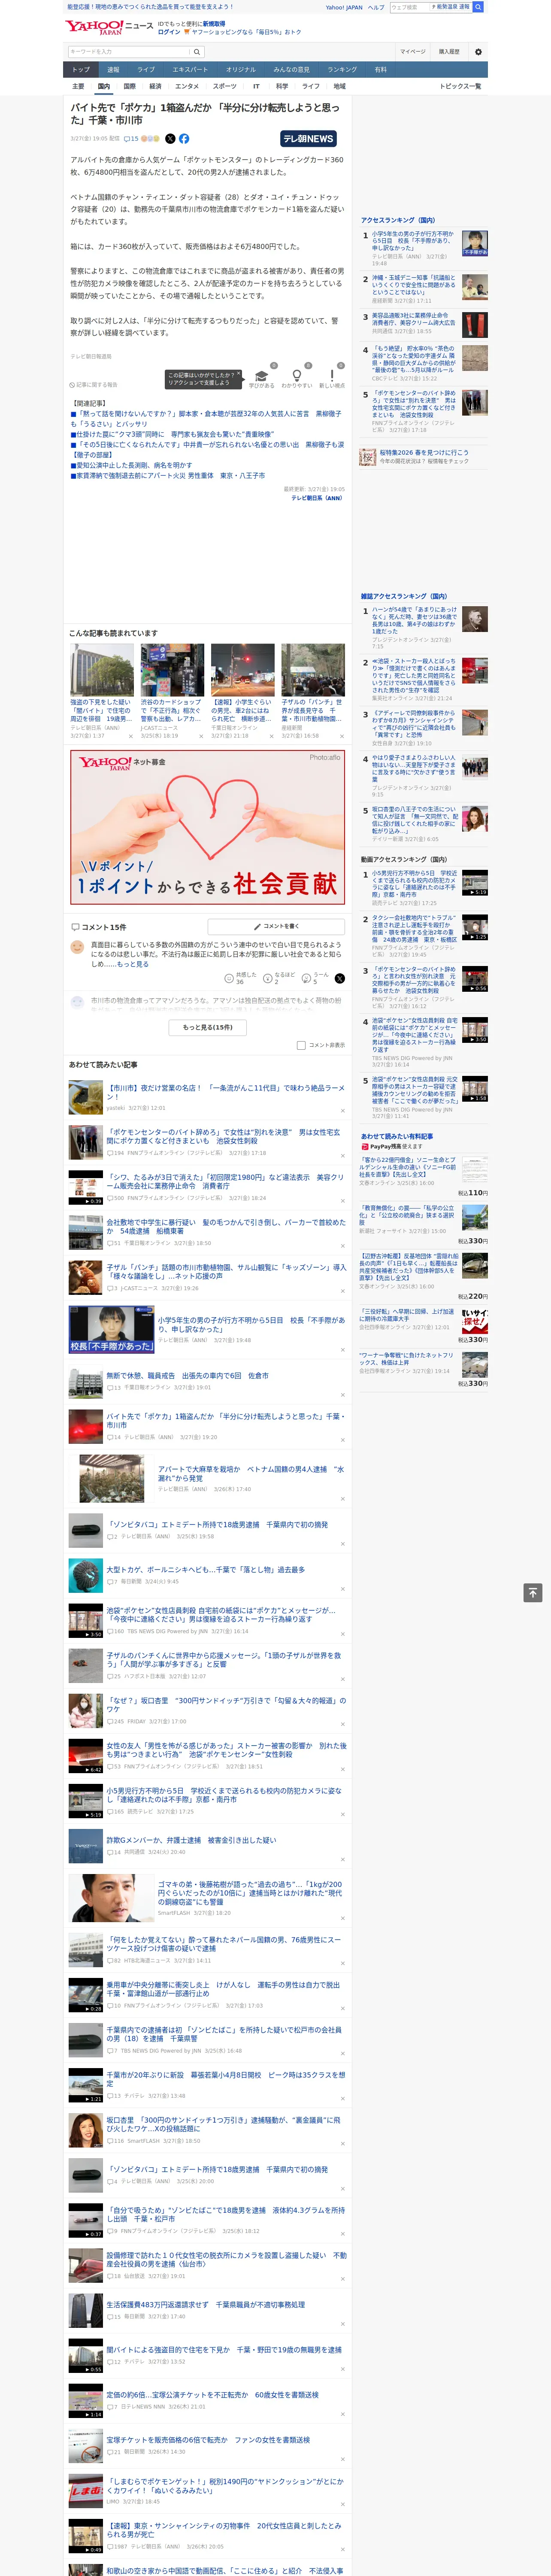
Task: Select the 科学 category tab
Action: pyautogui.click(x=282, y=86)
